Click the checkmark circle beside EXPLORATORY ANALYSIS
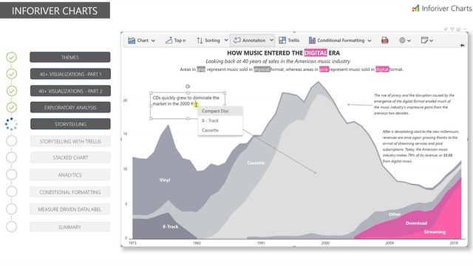This screenshot has width=473, height=266. pos(12,107)
